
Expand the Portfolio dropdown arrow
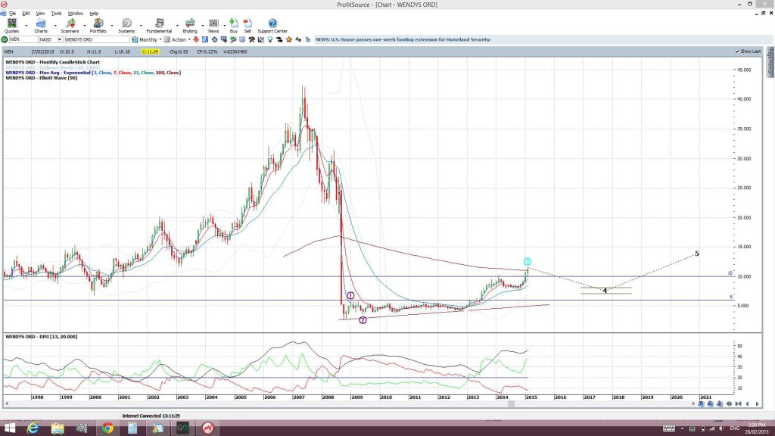pos(112,26)
